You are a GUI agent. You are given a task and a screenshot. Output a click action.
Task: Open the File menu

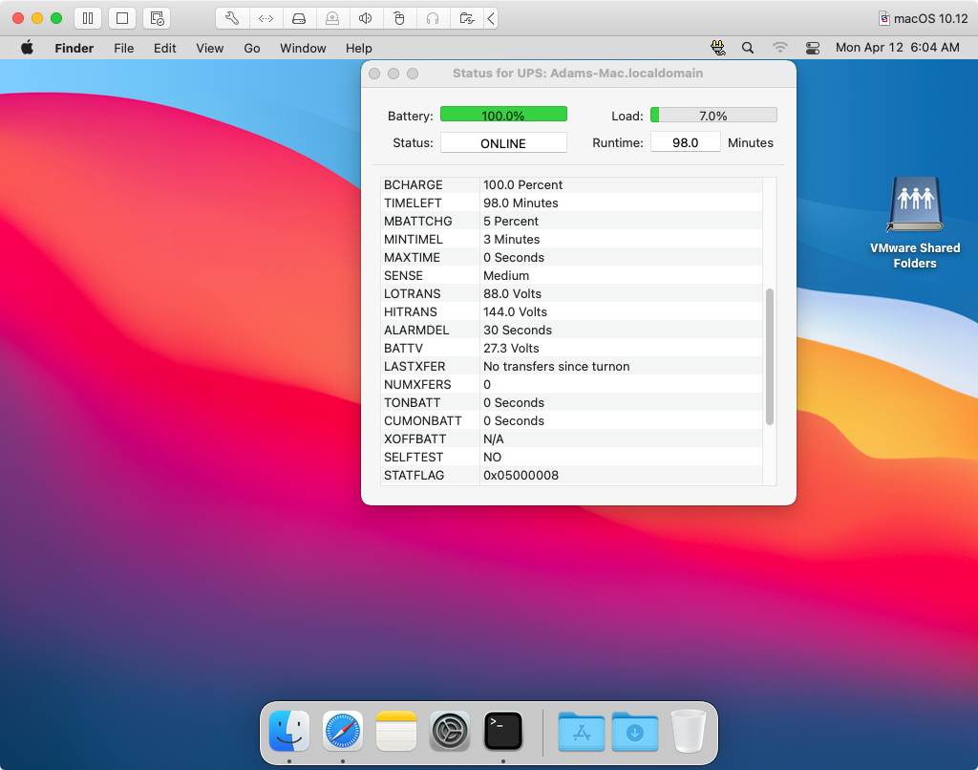pos(123,48)
